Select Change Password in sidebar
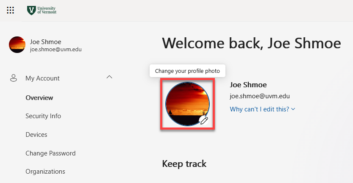The width and height of the screenshot is (353, 183). 50,153
